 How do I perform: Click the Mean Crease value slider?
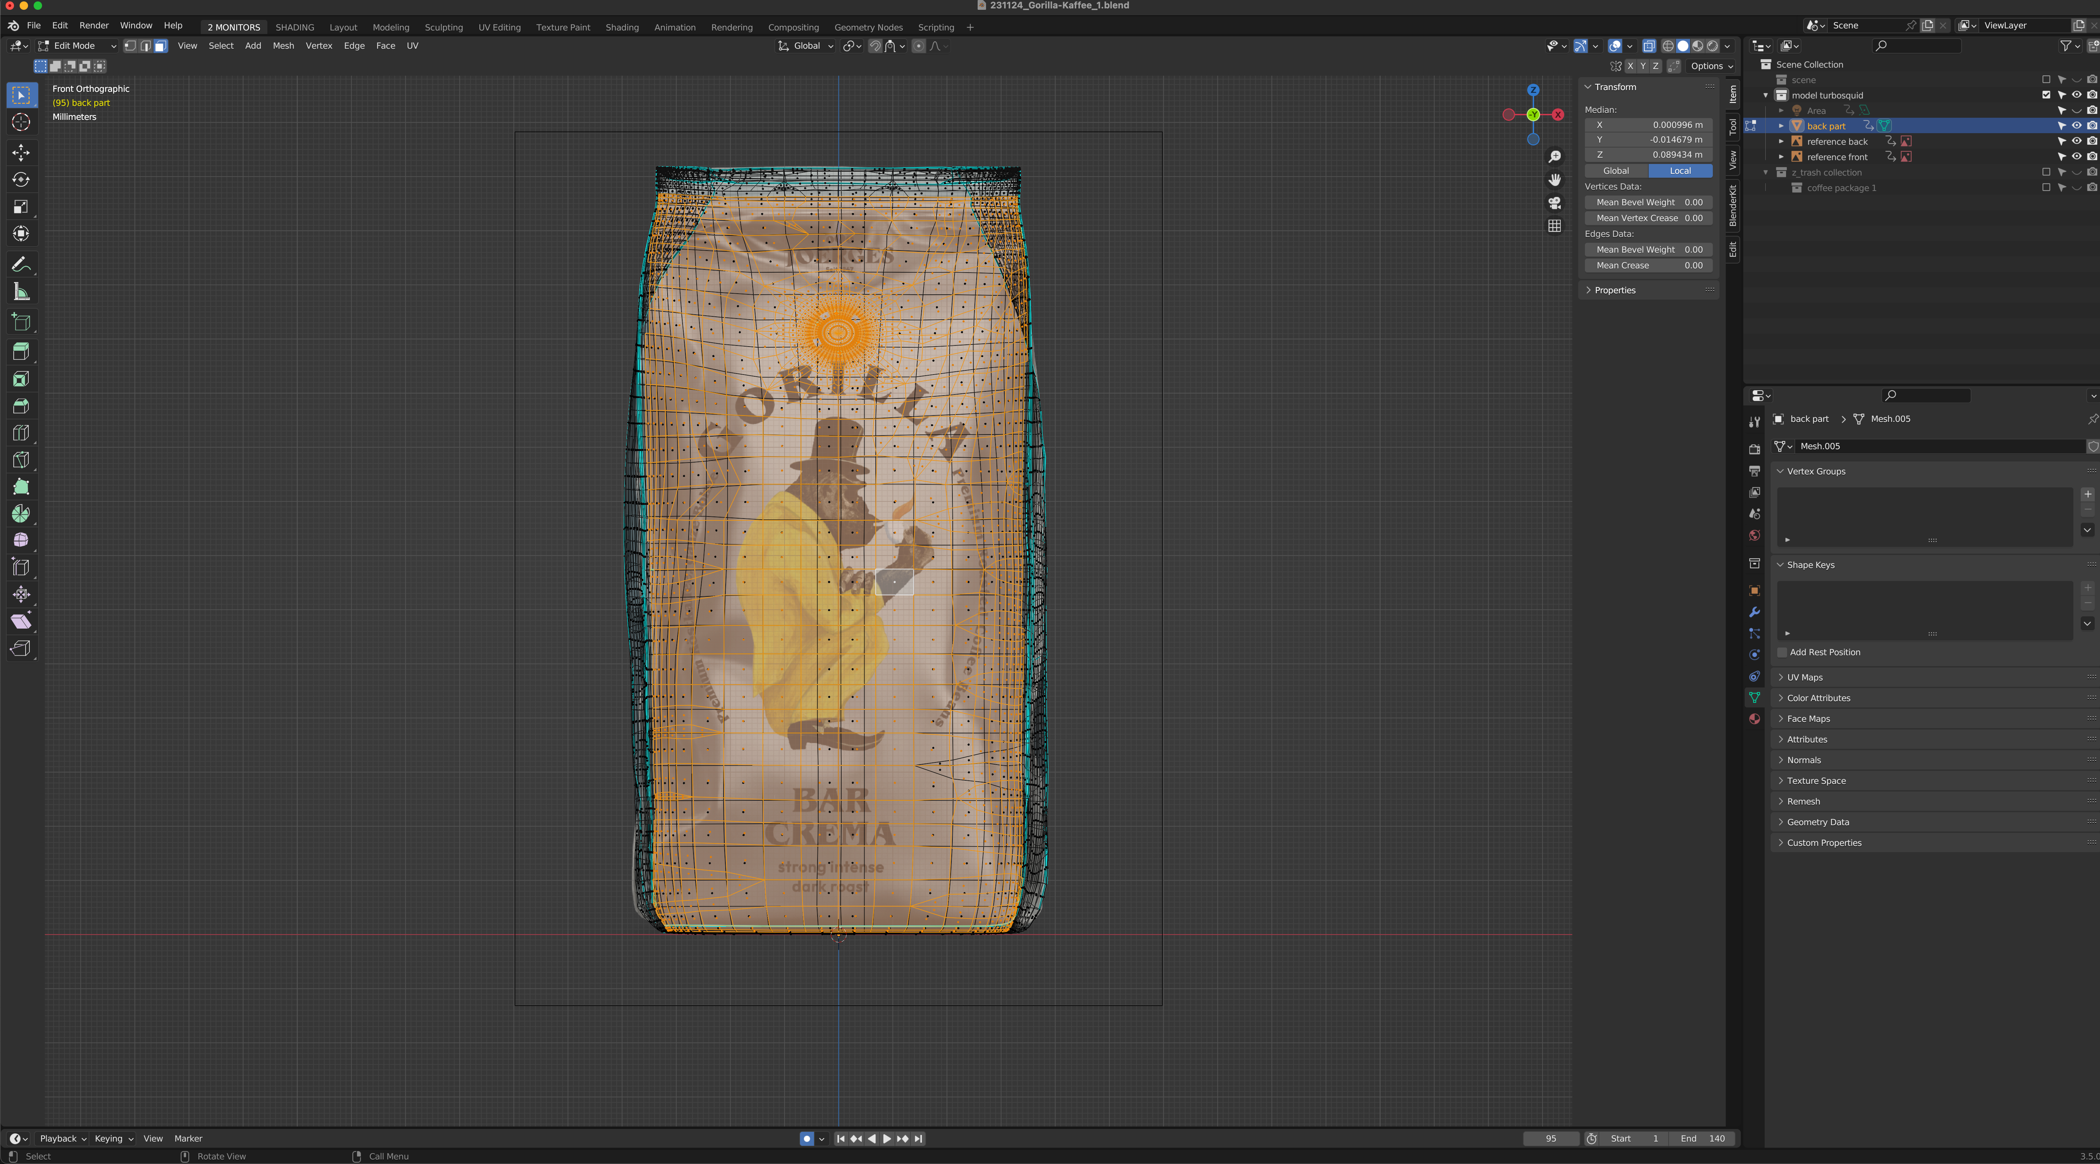click(1648, 266)
